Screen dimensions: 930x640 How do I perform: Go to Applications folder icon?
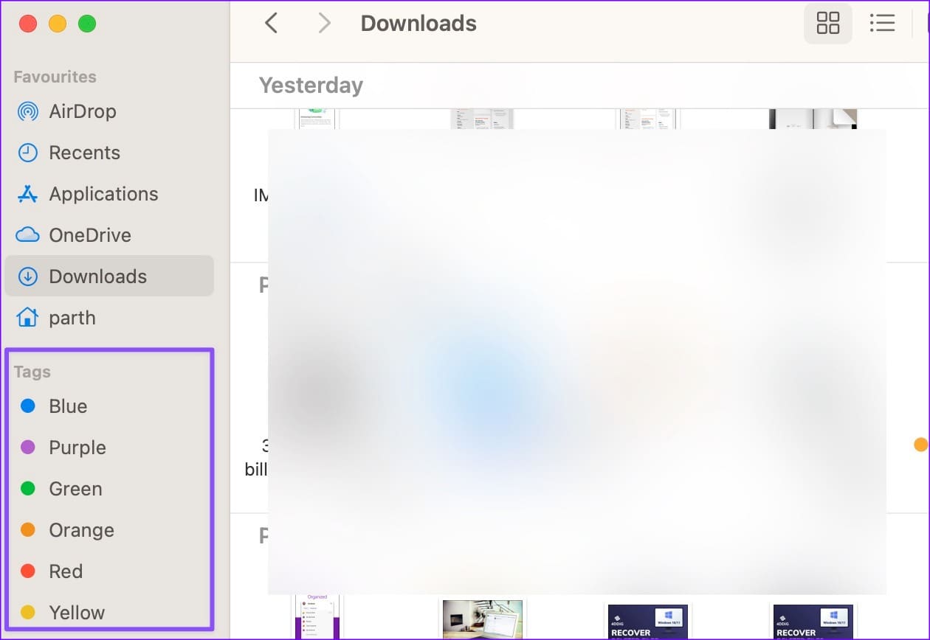point(28,194)
